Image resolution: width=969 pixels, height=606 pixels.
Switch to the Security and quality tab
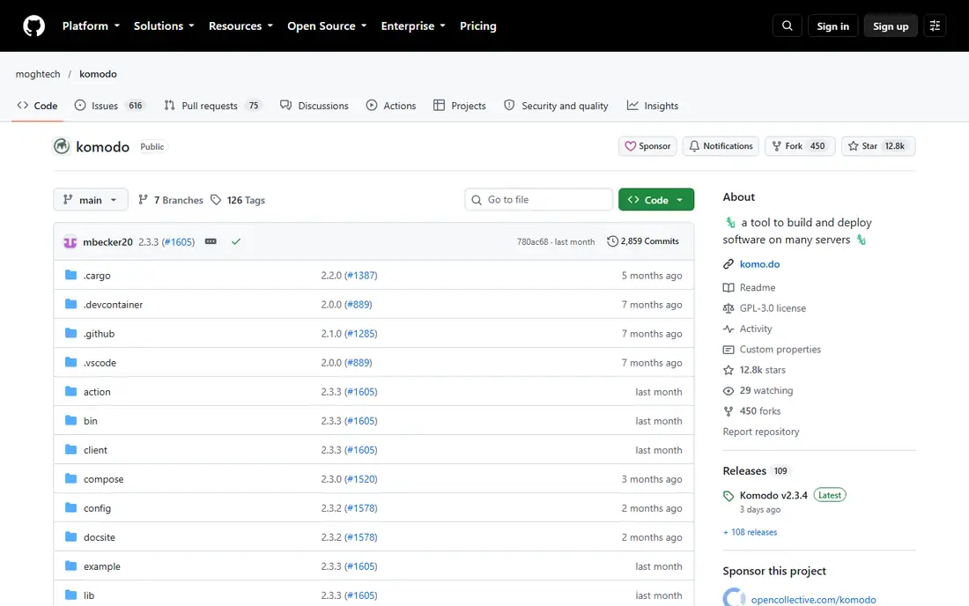click(556, 106)
